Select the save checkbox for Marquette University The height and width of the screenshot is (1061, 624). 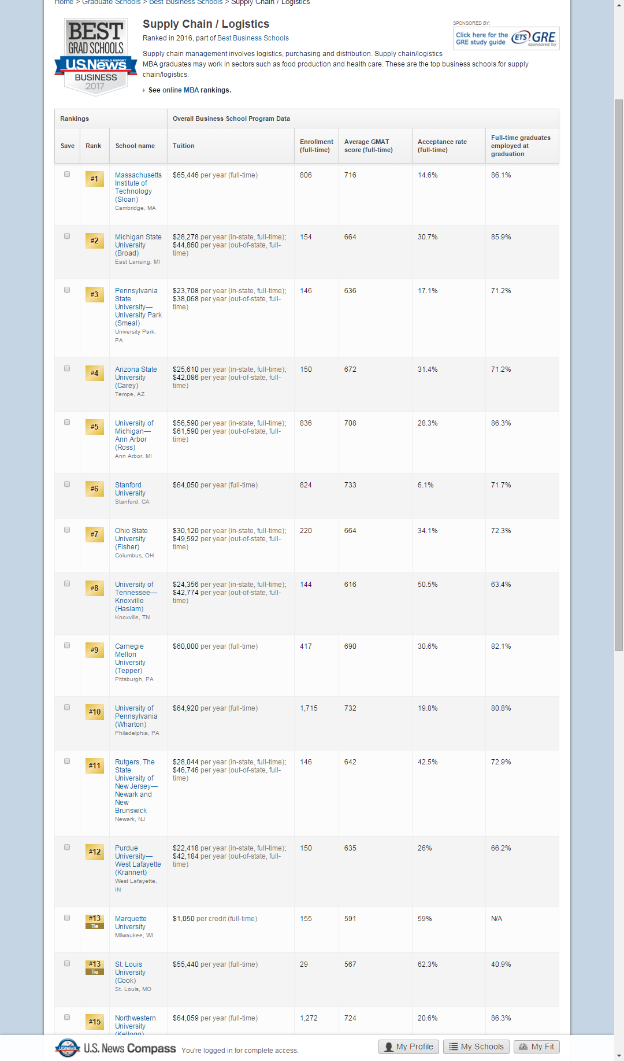coord(67,918)
